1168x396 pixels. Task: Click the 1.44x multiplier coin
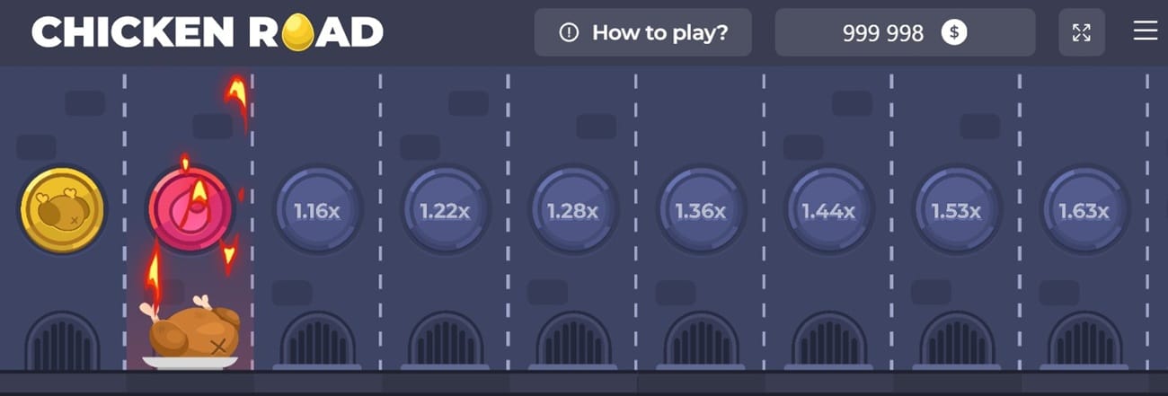(828, 211)
